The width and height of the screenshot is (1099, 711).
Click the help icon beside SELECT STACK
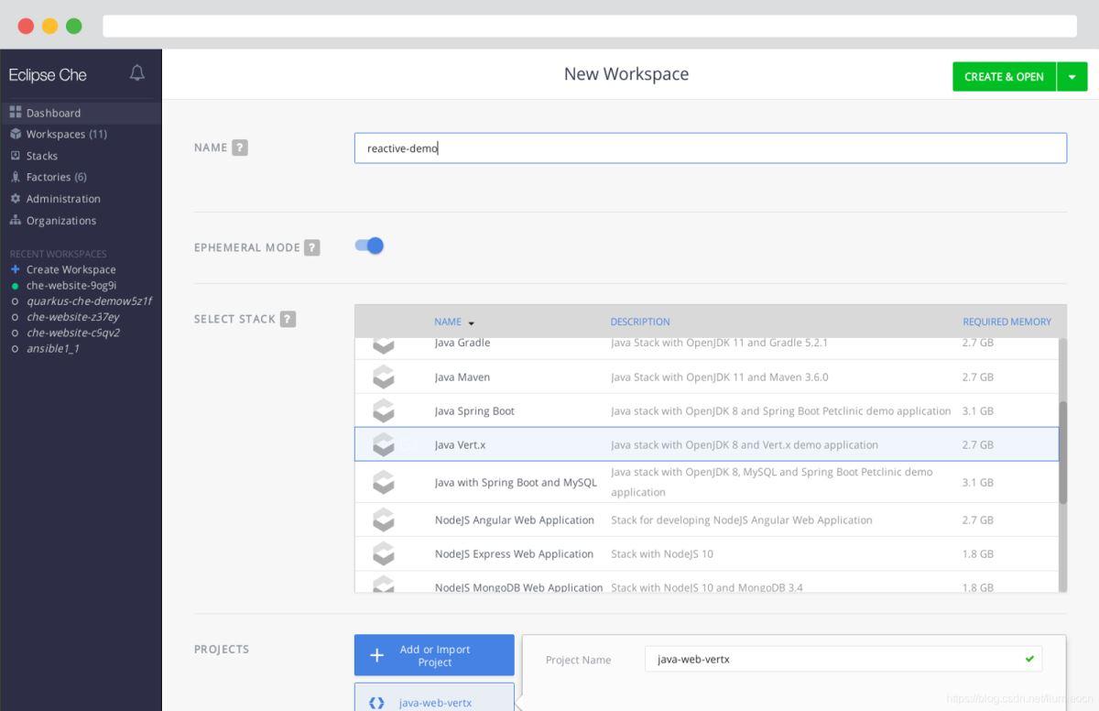(x=288, y=319)
